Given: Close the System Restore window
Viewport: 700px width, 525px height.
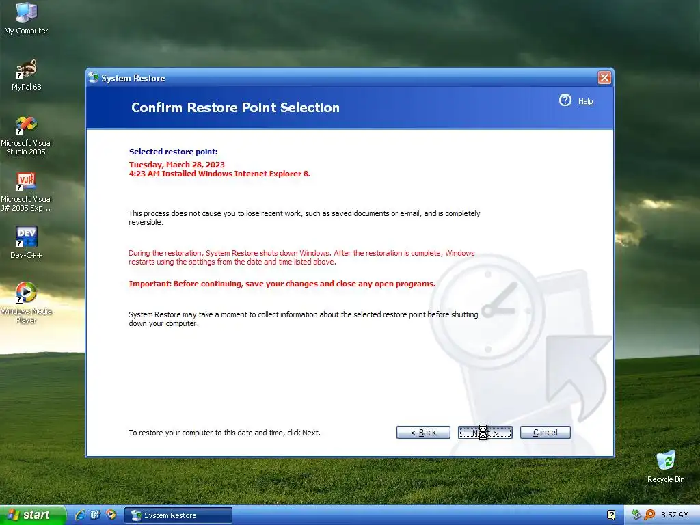Looking at the screenshot, I should [x=604, y=78].
